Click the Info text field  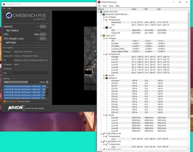click(31, 73)
